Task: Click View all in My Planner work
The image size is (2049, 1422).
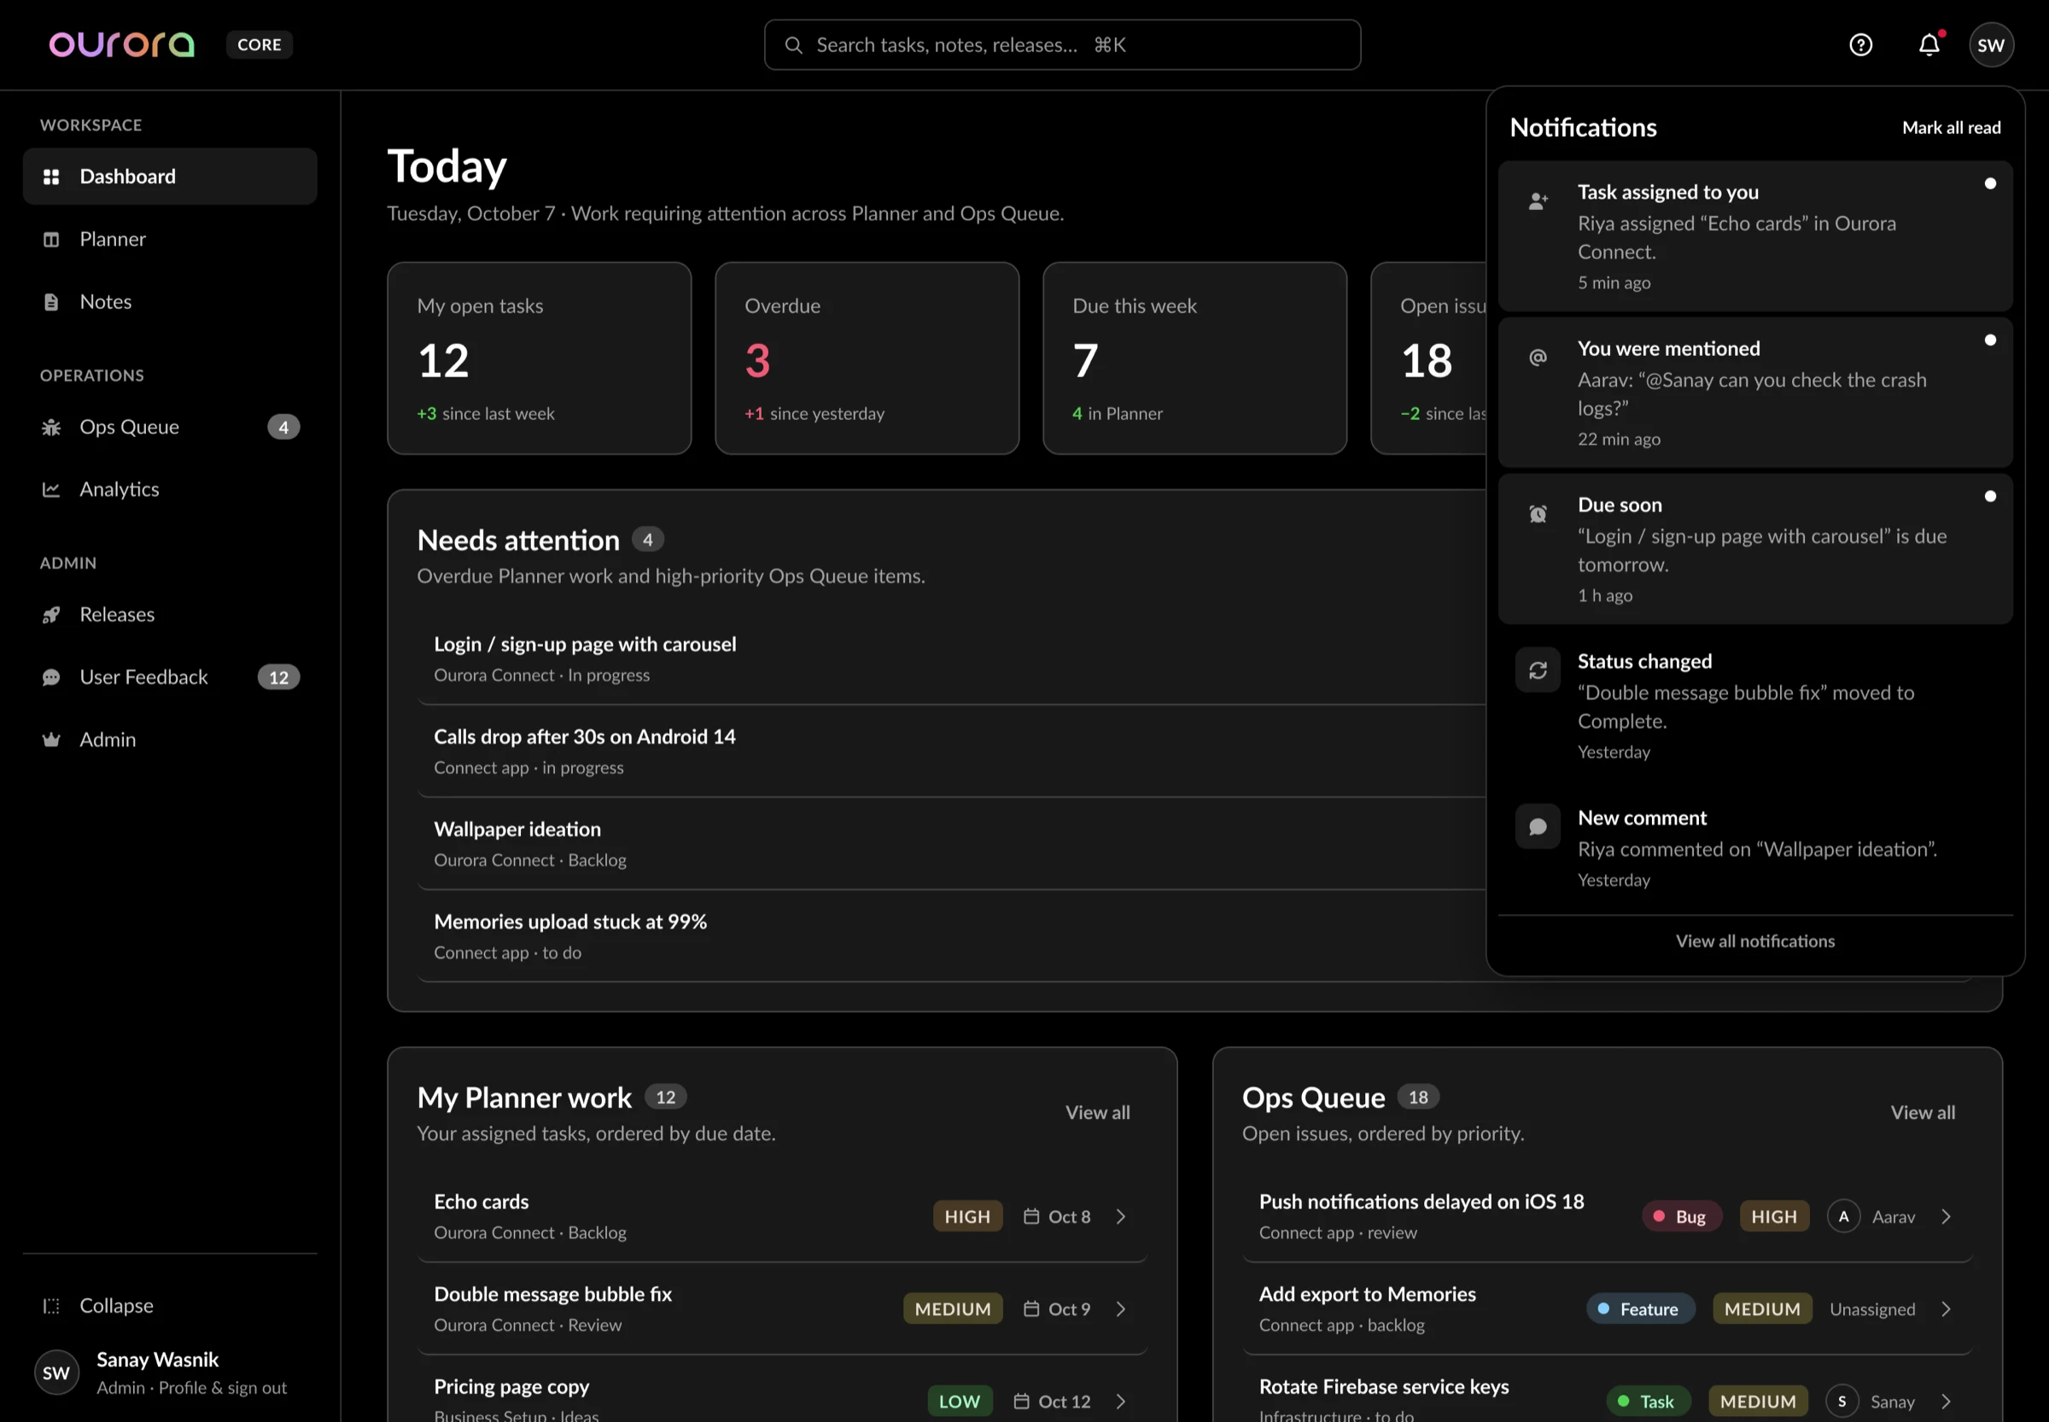Action: point(1097,1112)
